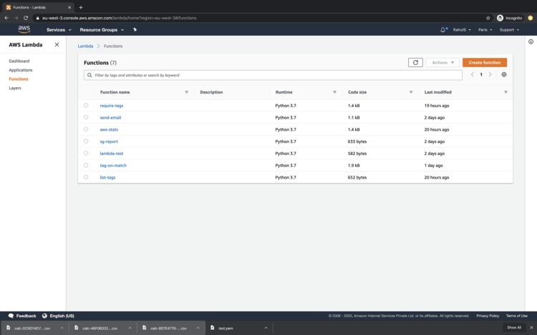Select the require-tags function radio button
This screenshot has width=537, height=335.
click(86, 106)
